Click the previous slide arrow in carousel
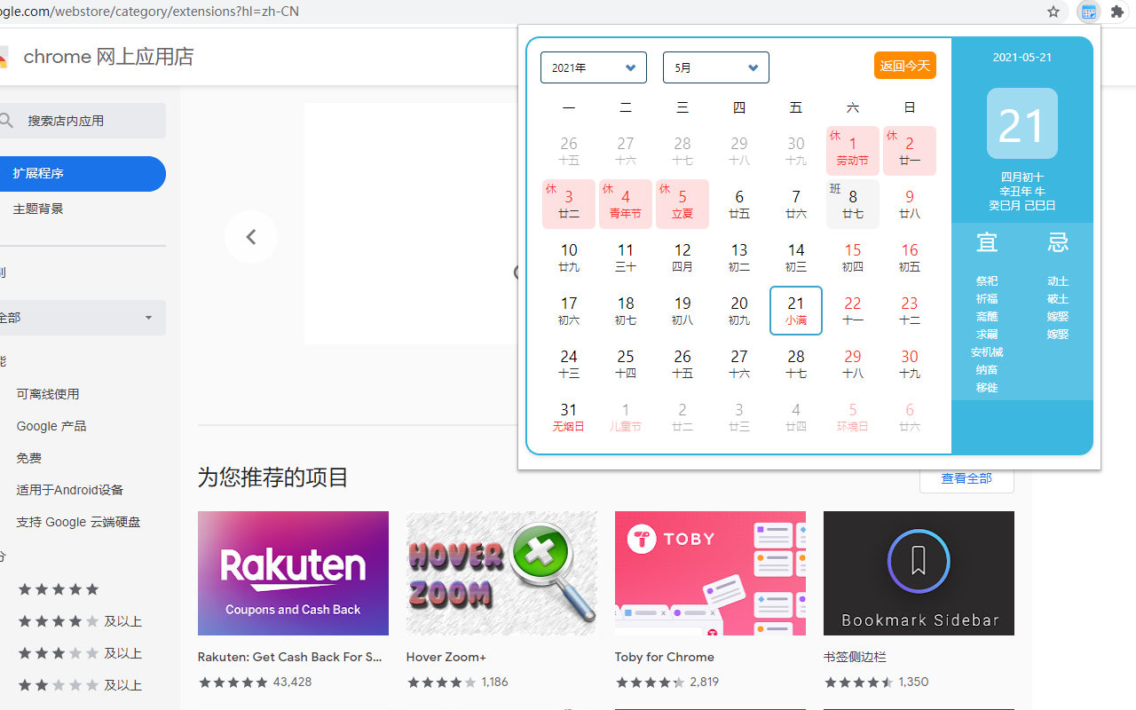 coord(250,237)
